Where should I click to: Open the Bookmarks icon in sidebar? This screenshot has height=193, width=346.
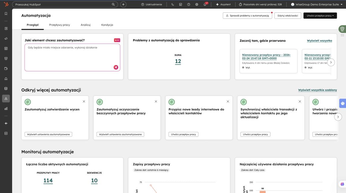6,14
